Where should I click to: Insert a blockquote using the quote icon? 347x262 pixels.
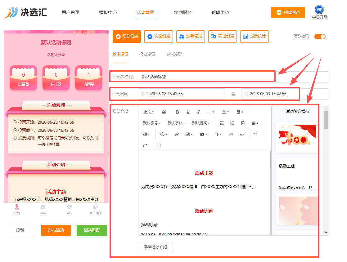point(164,112)
